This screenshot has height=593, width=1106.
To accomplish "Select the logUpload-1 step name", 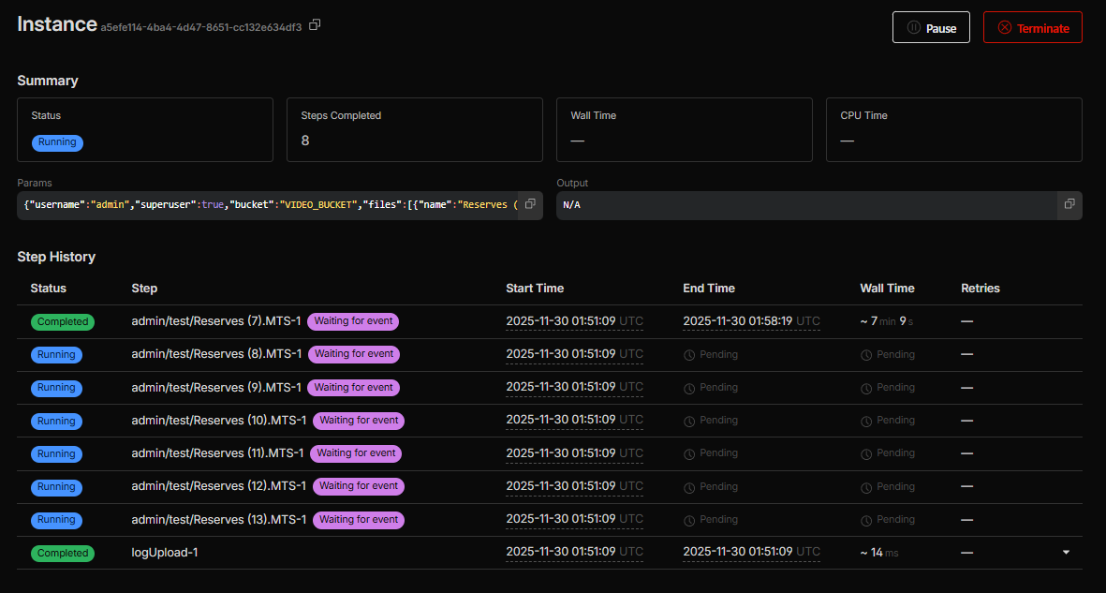I will coord(165,552).
